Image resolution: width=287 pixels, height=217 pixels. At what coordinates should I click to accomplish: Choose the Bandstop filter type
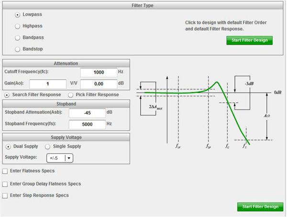click(x=17, y=49)
